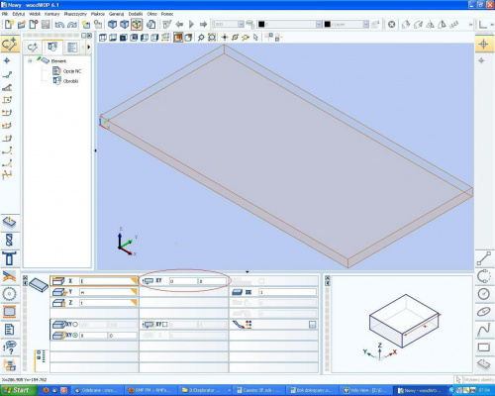The height and width of the screenshot is (396, 495).
Task: Click the spline curve tool on right sidebar
Action: pyautogui.click(x=484, y=330)
